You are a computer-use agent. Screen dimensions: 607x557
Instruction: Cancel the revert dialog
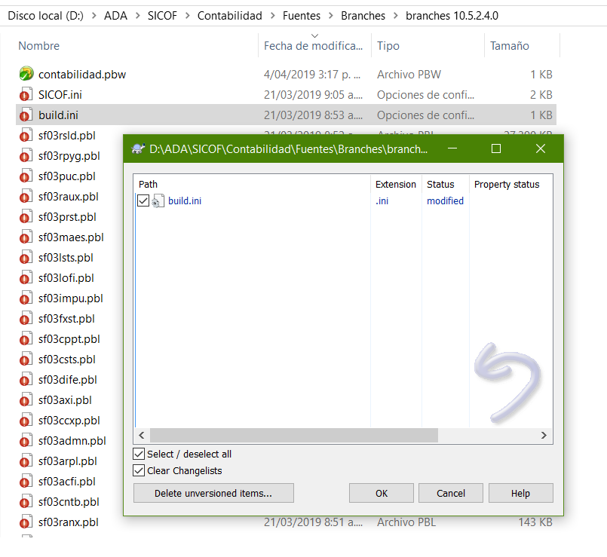coord(451,493)
